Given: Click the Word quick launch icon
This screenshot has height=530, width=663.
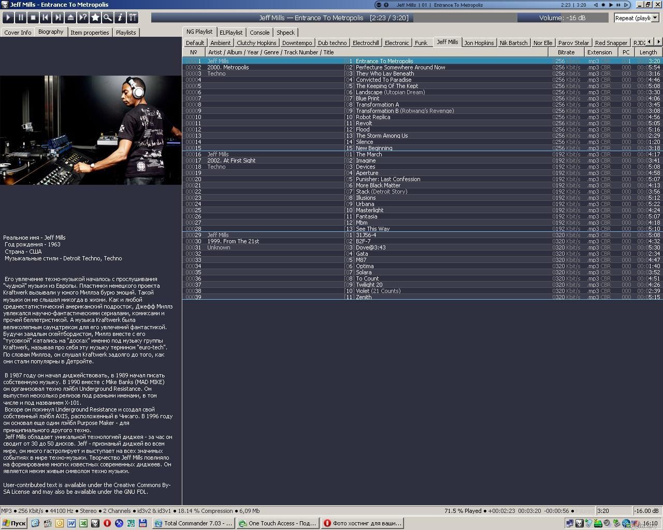Looking at the screenshot, I should point(71,523).
